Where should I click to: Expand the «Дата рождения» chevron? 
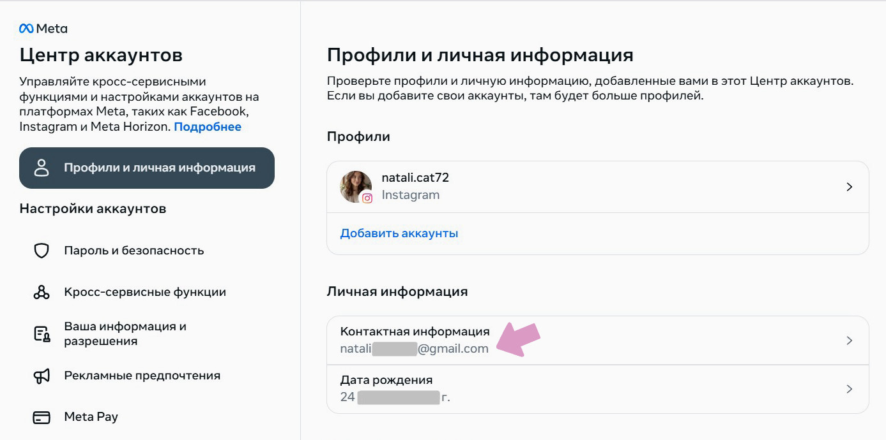pos(850,388)
